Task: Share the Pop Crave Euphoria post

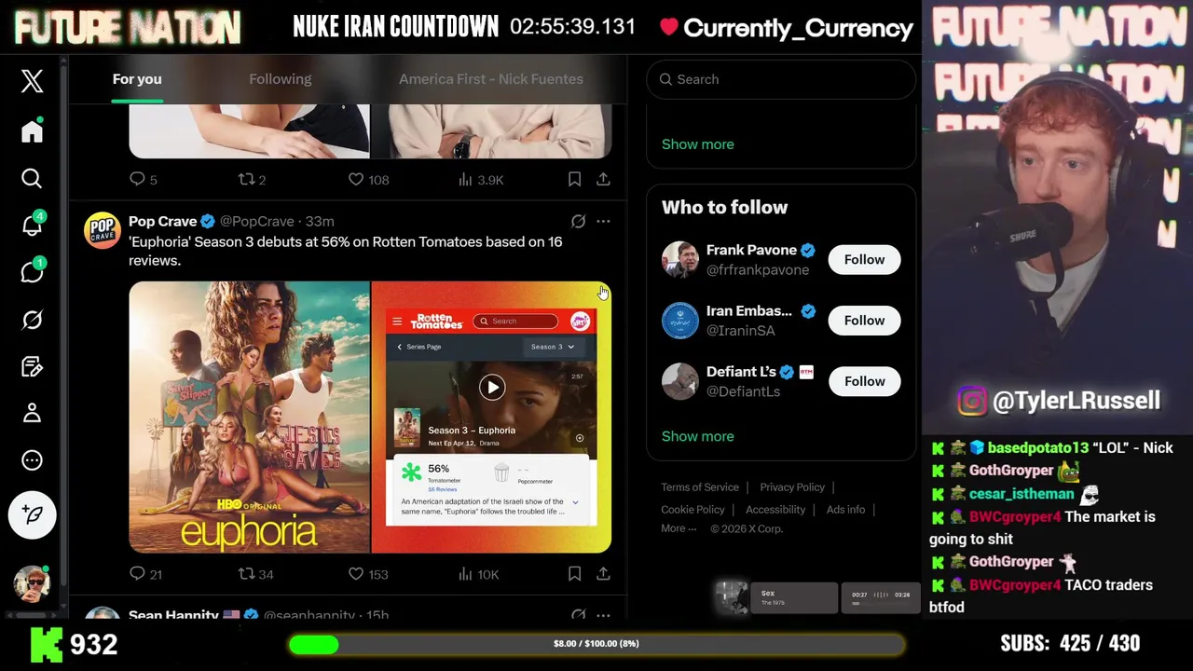Action: [603, 574]
